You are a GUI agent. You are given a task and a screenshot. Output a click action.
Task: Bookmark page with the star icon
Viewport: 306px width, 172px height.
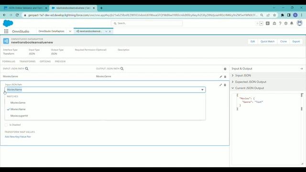[x=274, y=15]
